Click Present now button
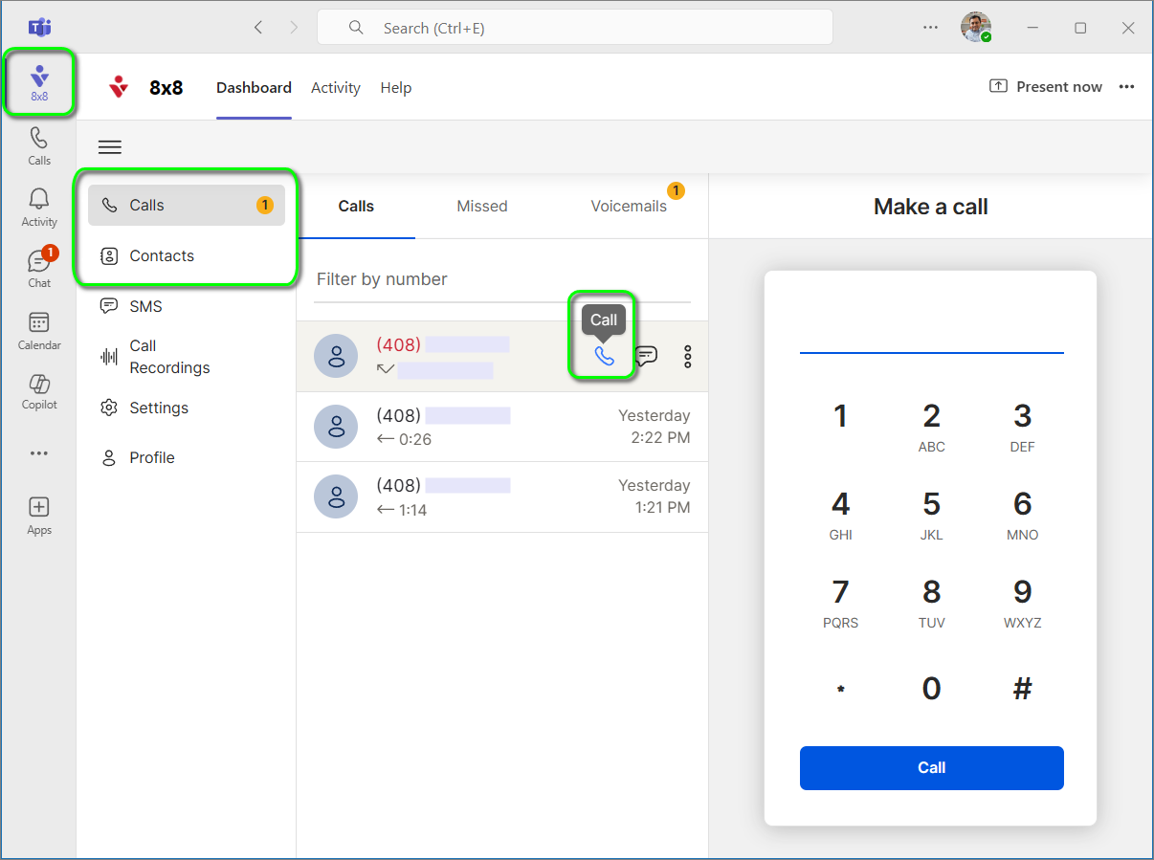Screen dimensions: 1154x860 pyautogui.click(x=1046, y=87)
